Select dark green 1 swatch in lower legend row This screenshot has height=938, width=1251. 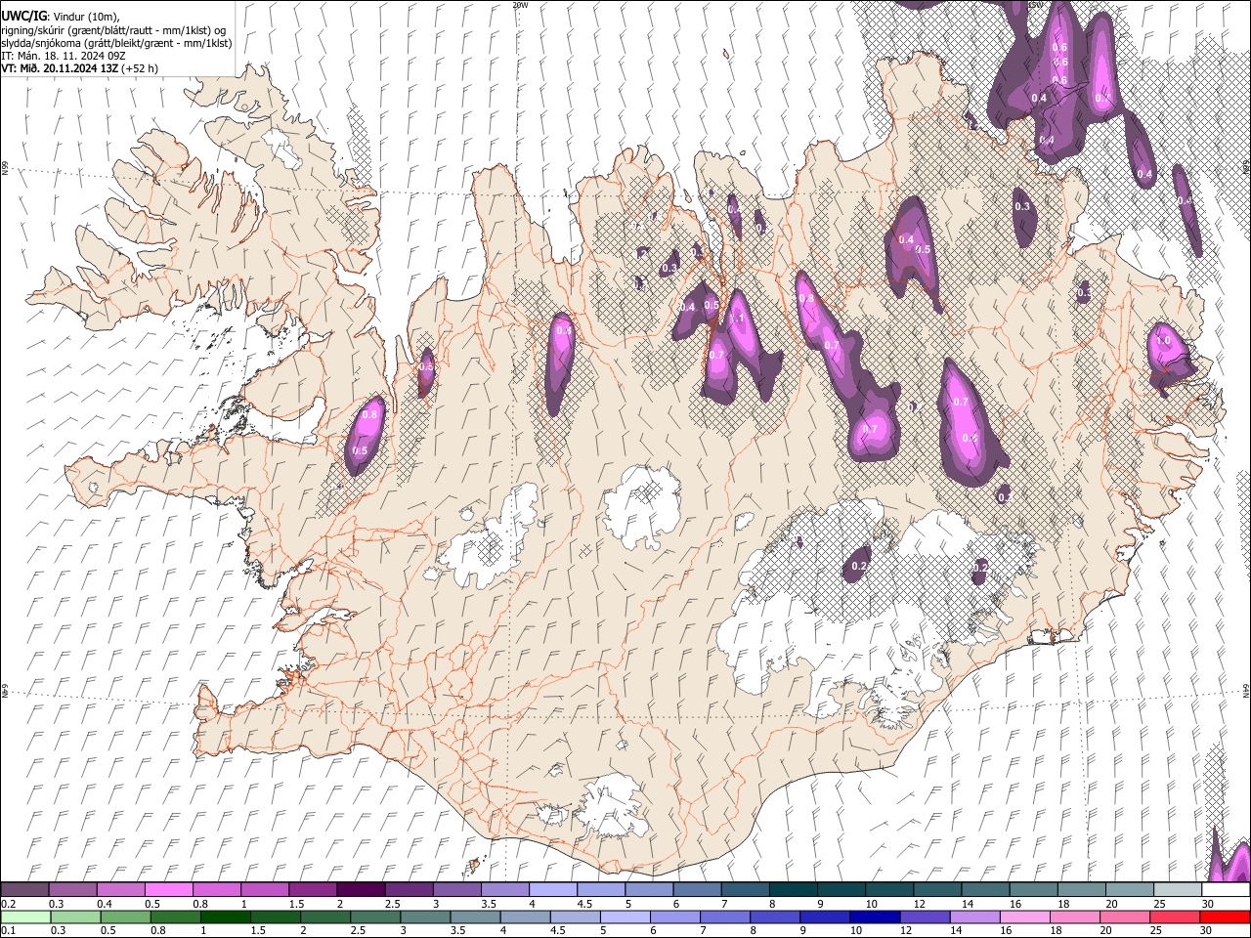pyautogui.click(x=224, y=917)
